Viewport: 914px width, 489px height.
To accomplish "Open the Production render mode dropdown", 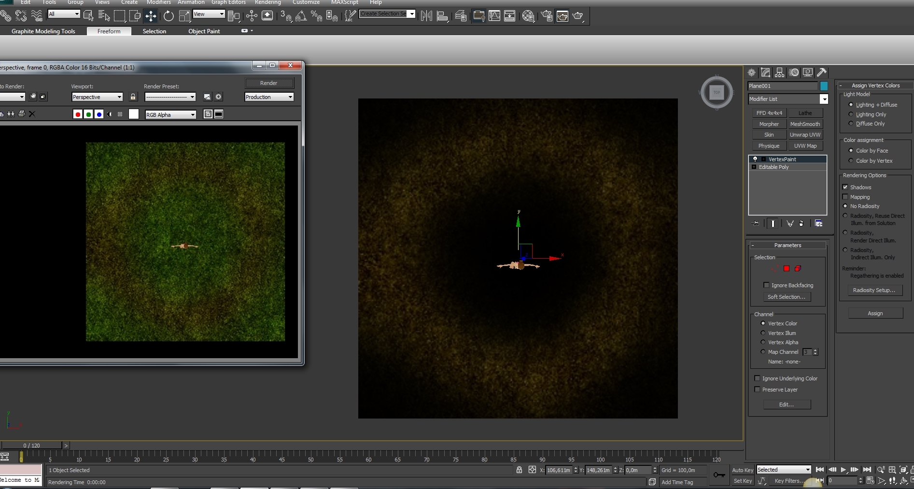I will pos(269,97).
